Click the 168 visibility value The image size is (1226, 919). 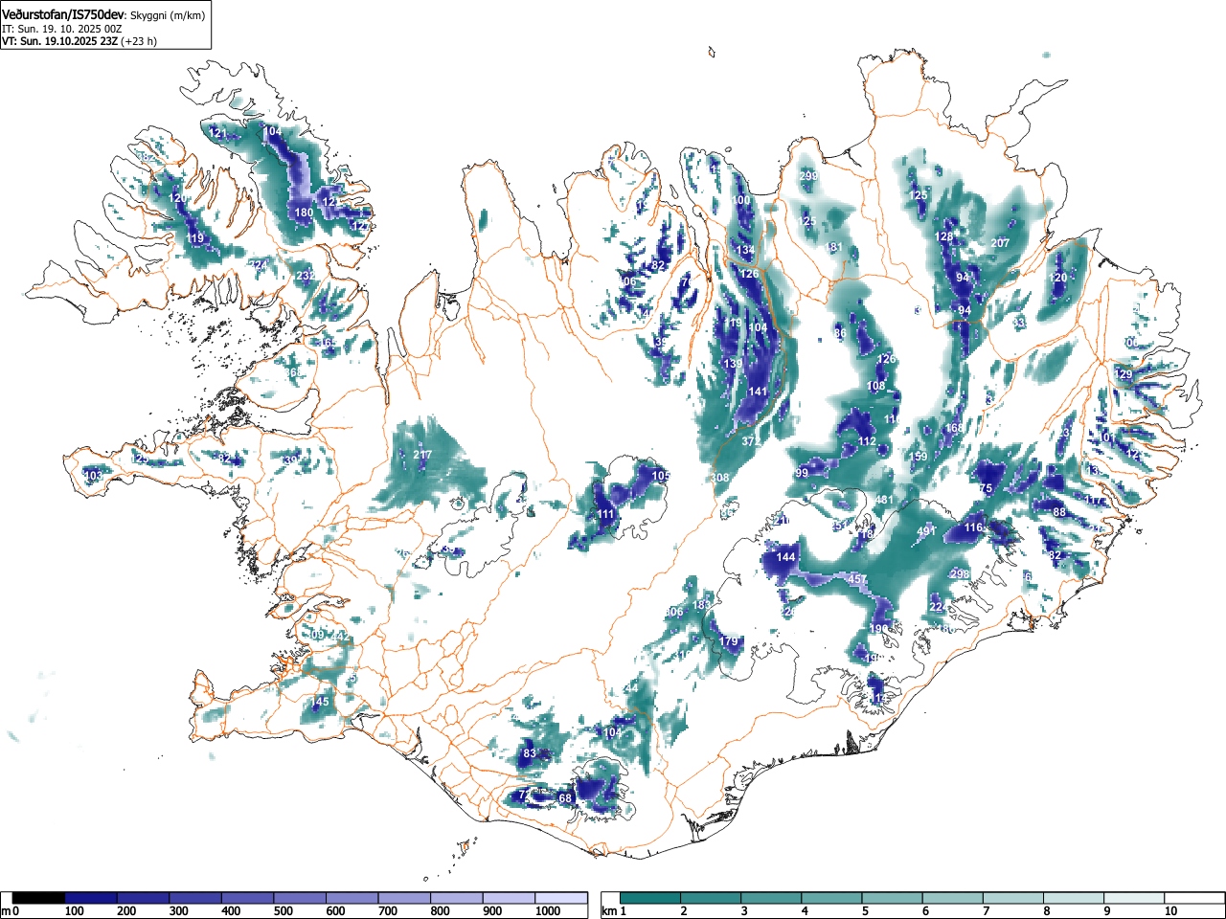click(954, 429)
